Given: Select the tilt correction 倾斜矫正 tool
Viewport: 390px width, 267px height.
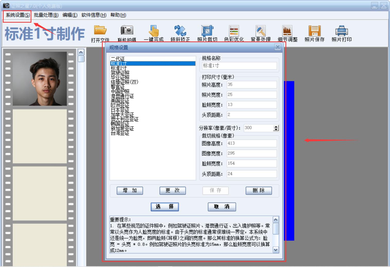Looking at the screenshot, I should coord(180,32).
